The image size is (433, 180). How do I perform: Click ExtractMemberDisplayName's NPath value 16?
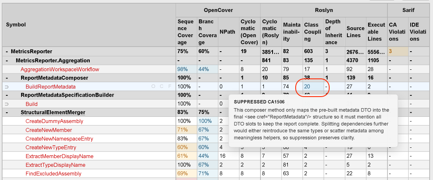(x=222, y=156)
